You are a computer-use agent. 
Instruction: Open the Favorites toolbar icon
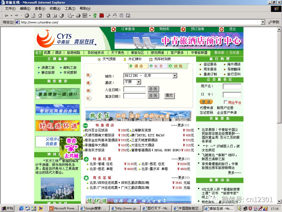pos(55,16)
